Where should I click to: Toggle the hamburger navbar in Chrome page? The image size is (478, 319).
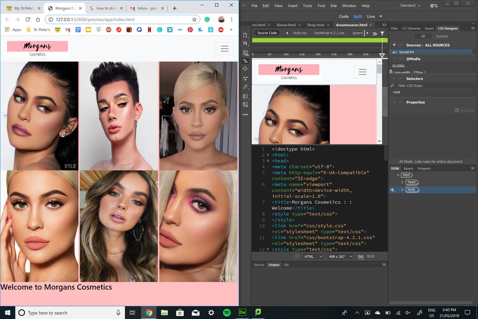coord(224,48)
